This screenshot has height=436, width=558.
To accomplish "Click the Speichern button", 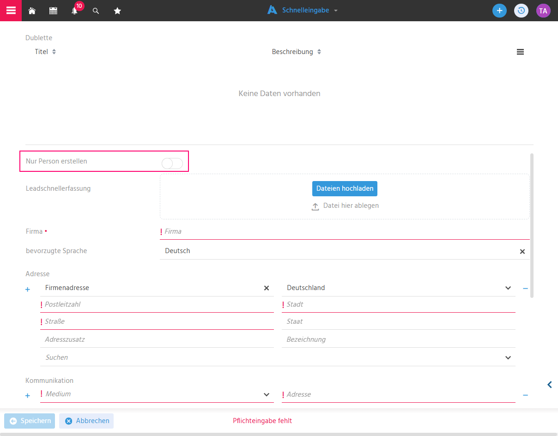I will point(30,421).
